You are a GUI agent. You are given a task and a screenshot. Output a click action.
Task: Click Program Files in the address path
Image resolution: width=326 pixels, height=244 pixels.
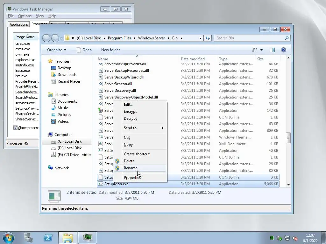pyautogui.click(x=119, y=38)
